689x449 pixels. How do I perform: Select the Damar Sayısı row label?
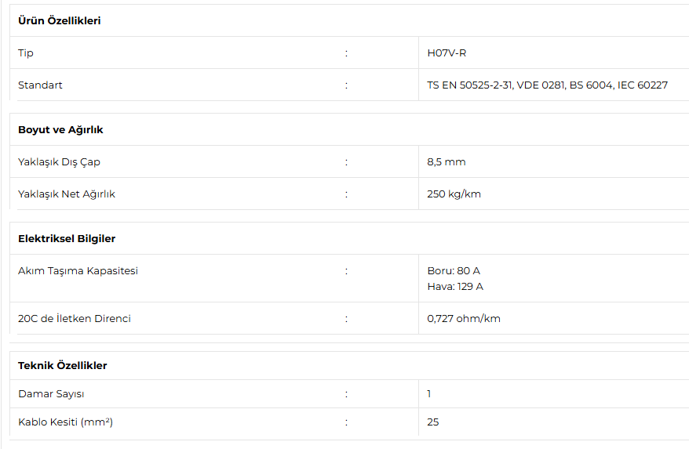tap(51, 394)
